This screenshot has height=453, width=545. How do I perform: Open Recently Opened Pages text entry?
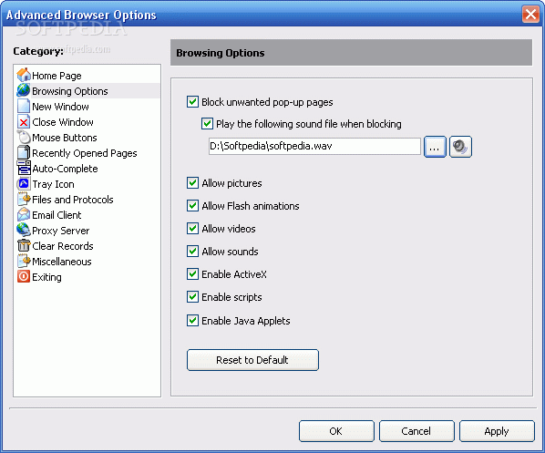click(x=85, y=153)
